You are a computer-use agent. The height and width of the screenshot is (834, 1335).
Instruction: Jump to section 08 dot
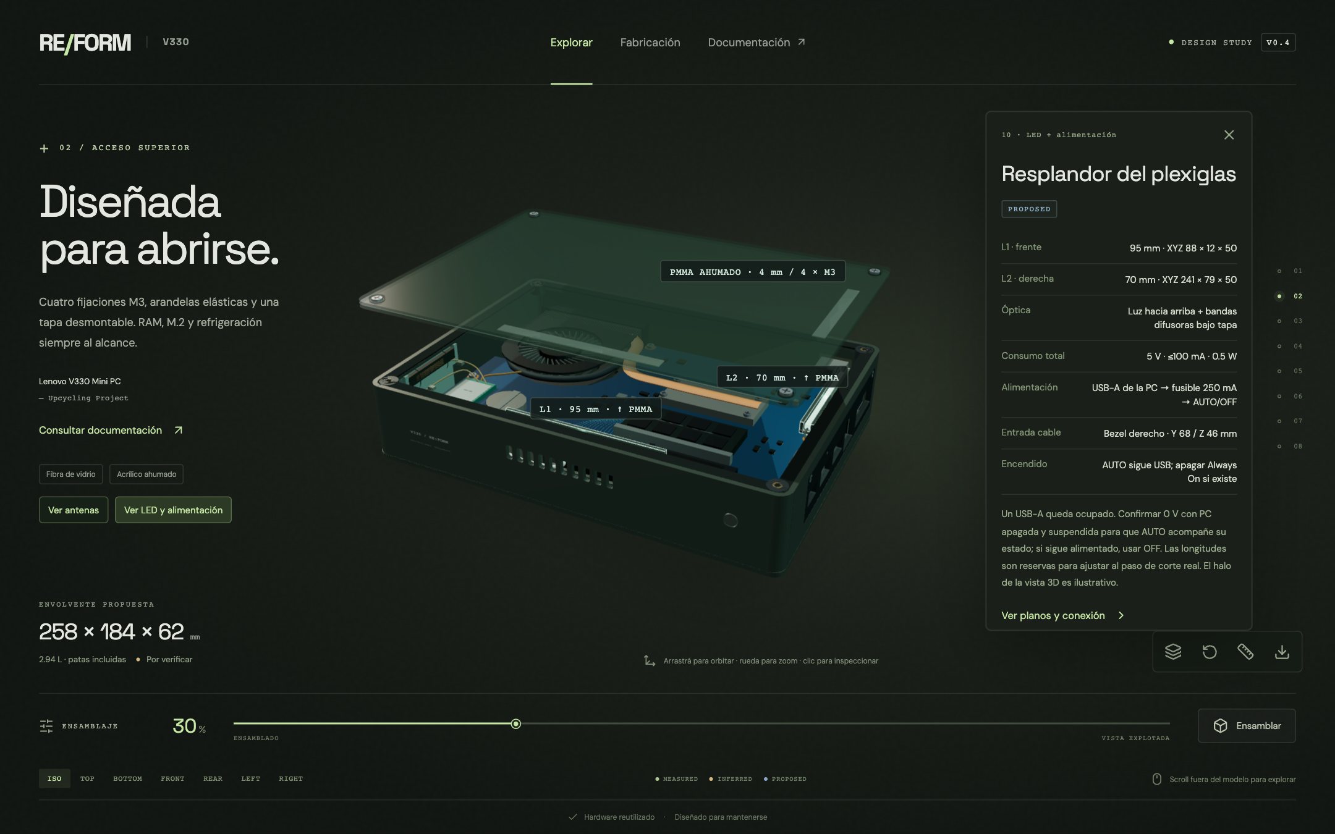[x=1279, y=446]
